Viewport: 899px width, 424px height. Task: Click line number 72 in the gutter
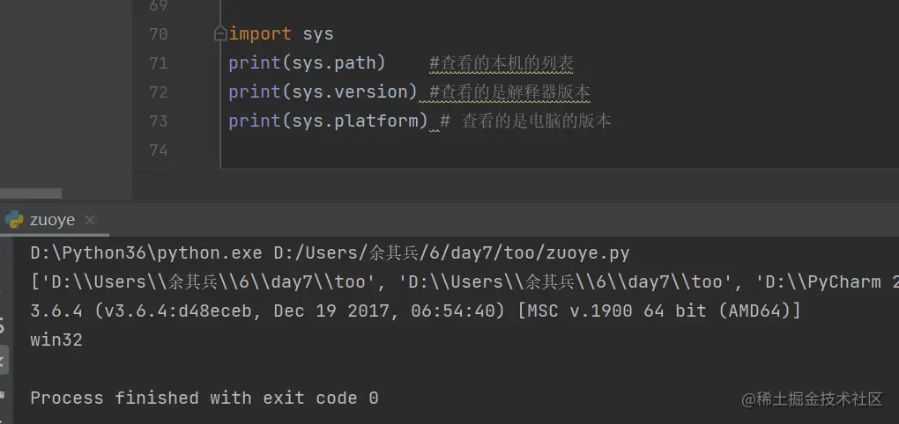tap(159, 92)
